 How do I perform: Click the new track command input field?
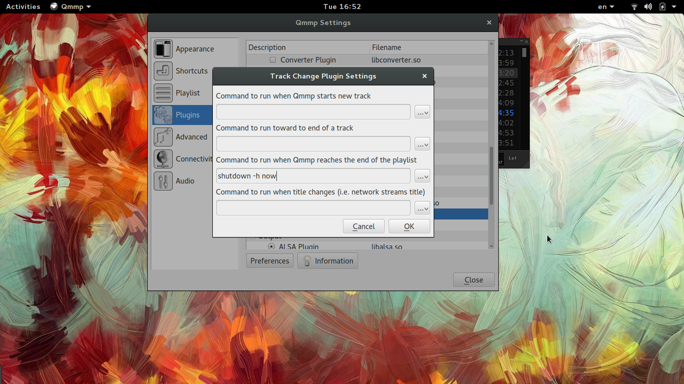313,112
